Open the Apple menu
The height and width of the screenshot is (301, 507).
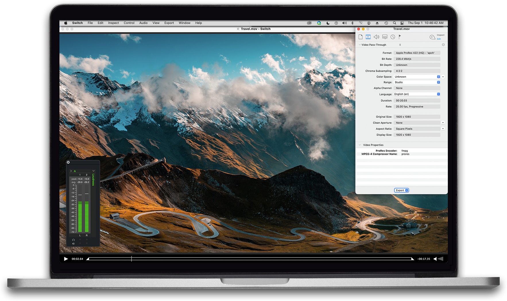coord(66,23)
